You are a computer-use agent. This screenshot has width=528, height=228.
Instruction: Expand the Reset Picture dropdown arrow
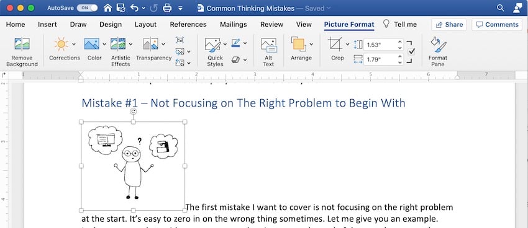[189, 63]
